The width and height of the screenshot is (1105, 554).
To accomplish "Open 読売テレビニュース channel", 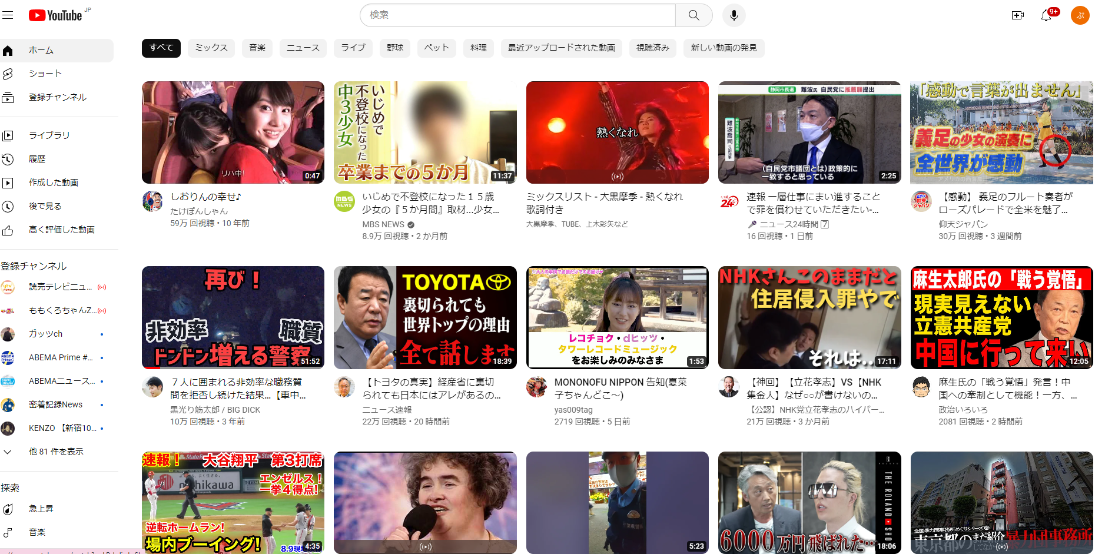I will [57, 287].
